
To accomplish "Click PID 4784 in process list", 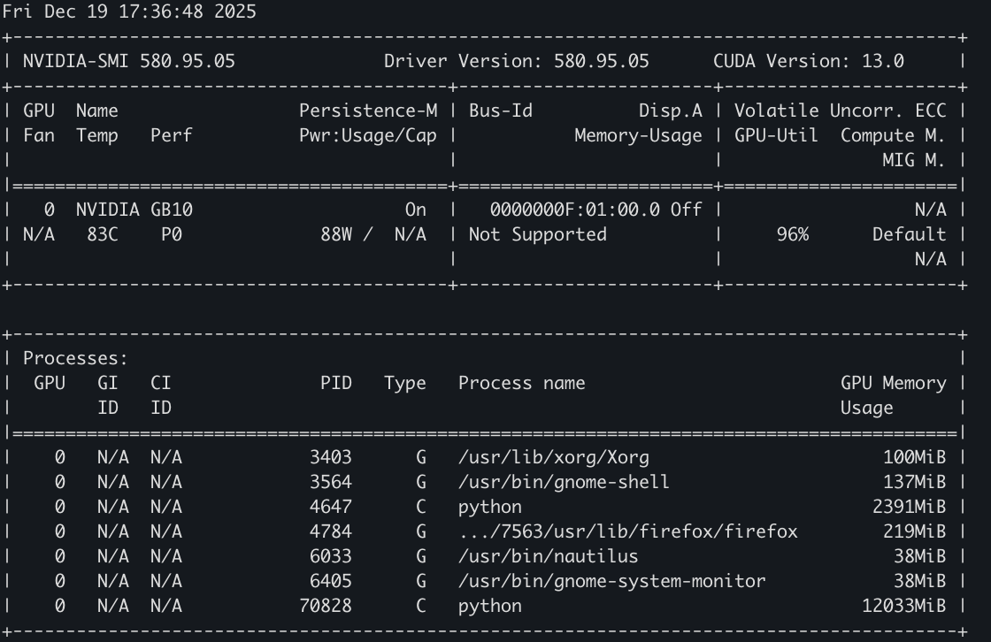I will (x=331, y=531).
